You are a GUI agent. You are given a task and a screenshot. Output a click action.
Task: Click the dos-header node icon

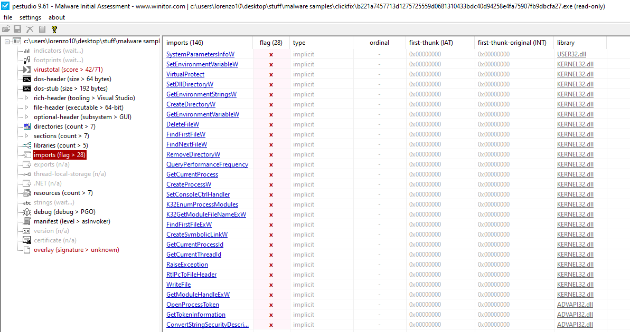[27, 79]
